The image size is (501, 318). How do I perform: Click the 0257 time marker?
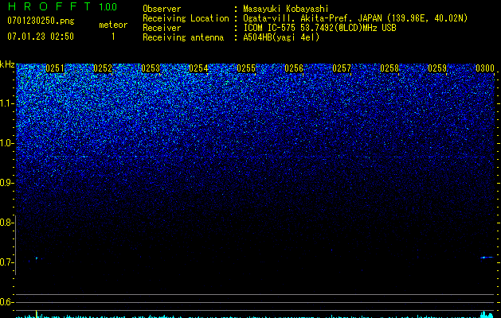(342, 68)
